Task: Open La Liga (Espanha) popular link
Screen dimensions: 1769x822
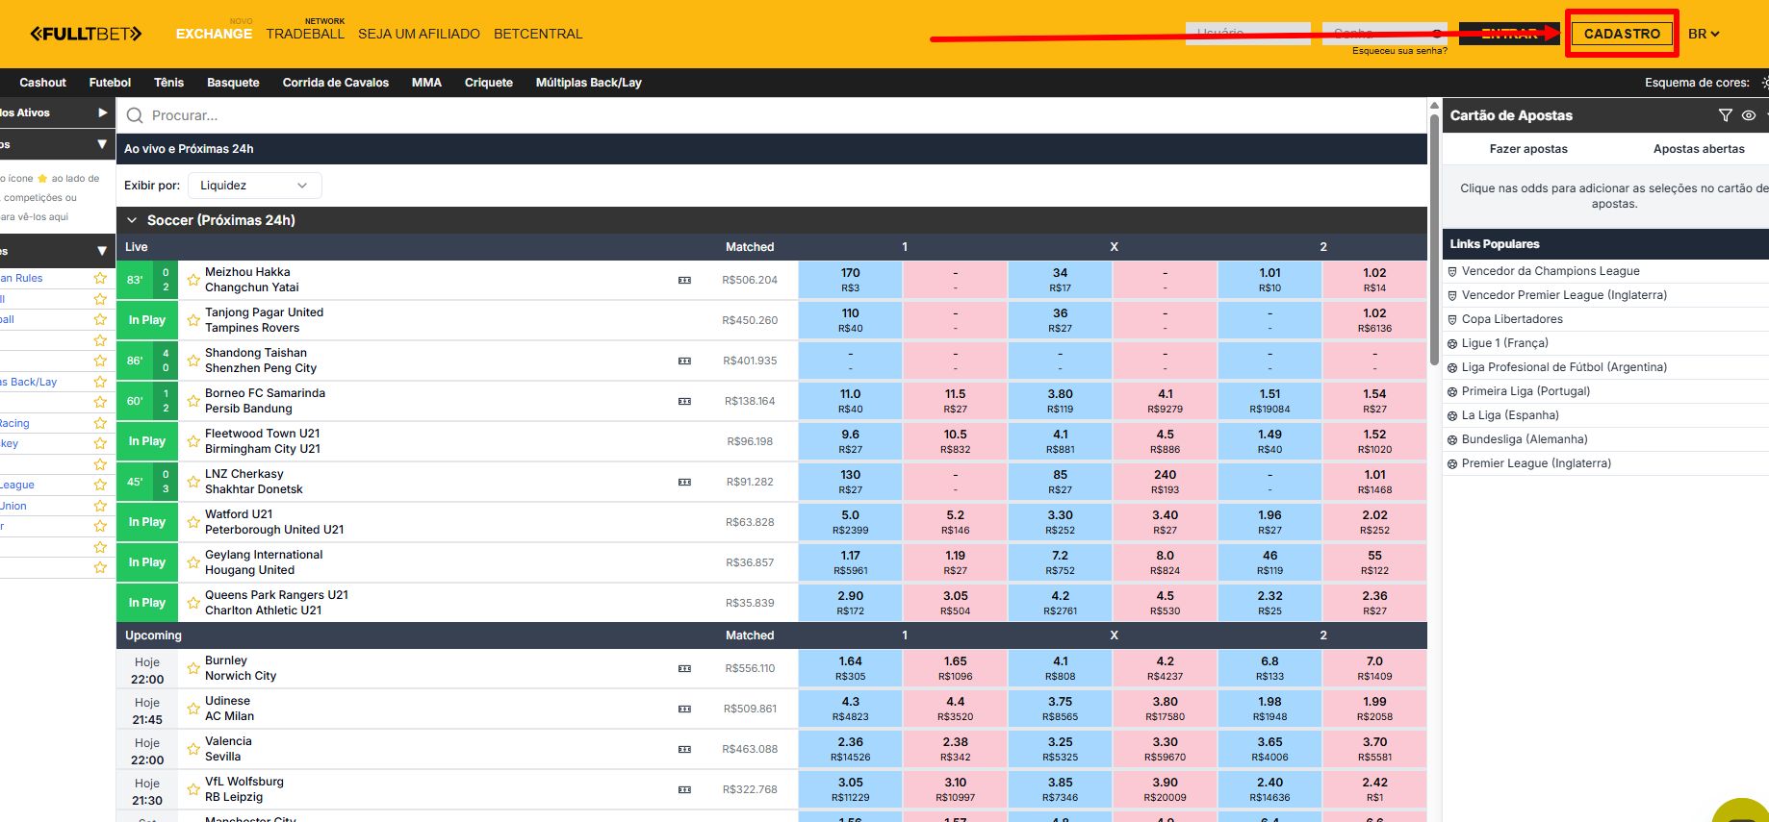Action: coord(1510,415)
